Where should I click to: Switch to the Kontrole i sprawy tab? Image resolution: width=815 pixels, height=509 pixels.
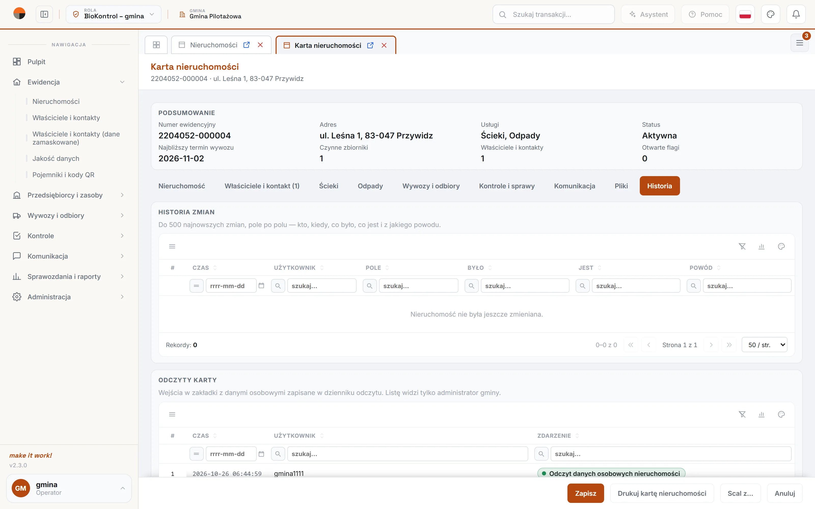tap(507, 186)
